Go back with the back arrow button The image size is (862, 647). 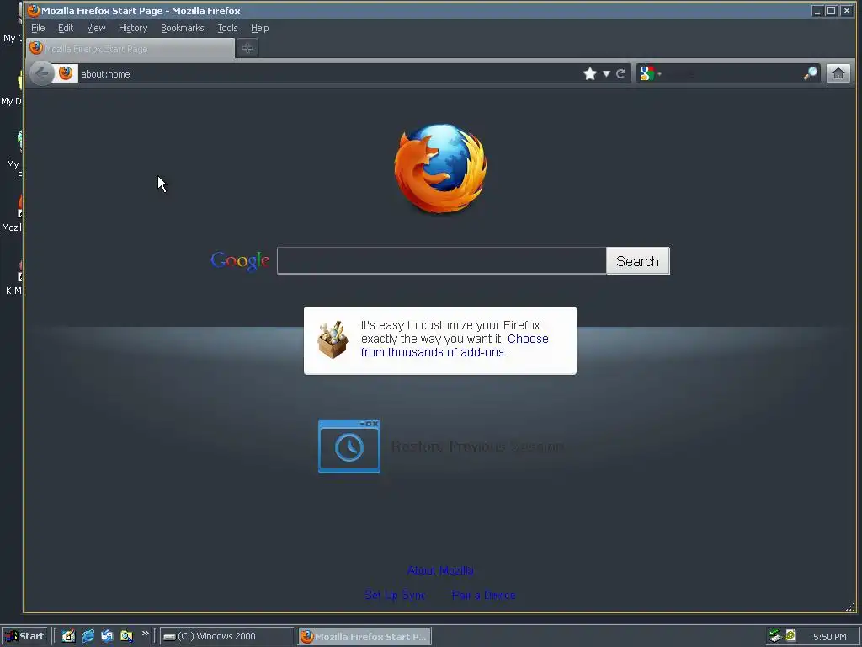coord(42,74)
